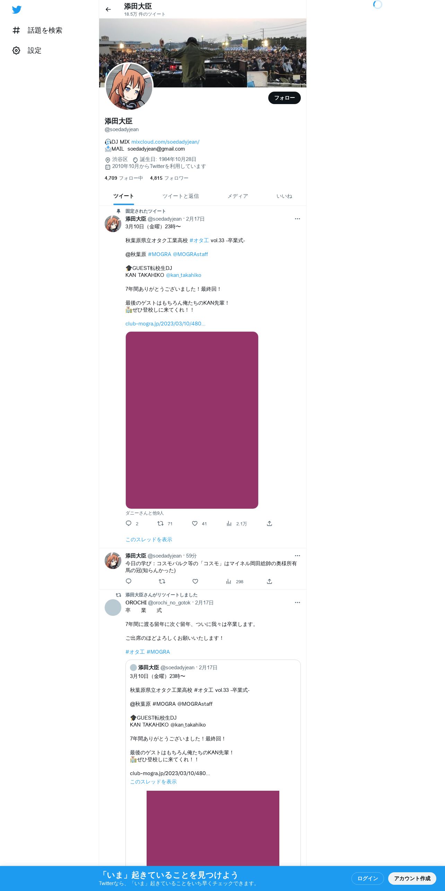Click the Twitter bird logo

click(17, 10)
